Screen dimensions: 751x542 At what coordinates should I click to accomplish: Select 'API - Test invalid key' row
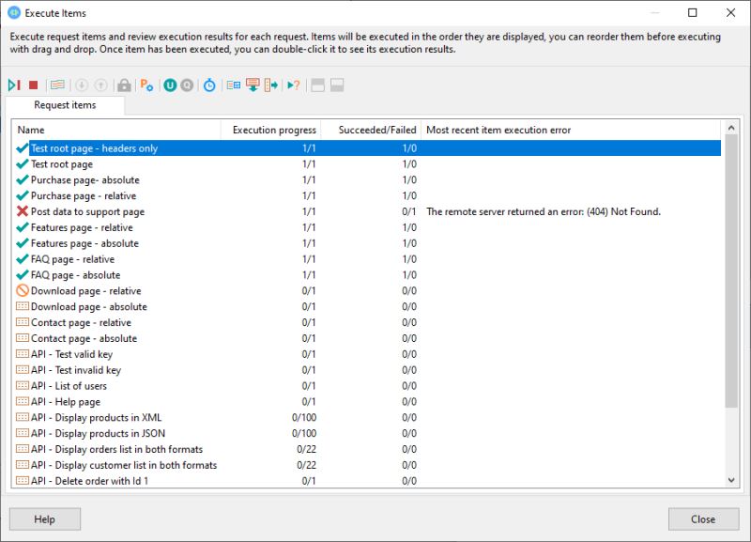[x=367, y=369]
